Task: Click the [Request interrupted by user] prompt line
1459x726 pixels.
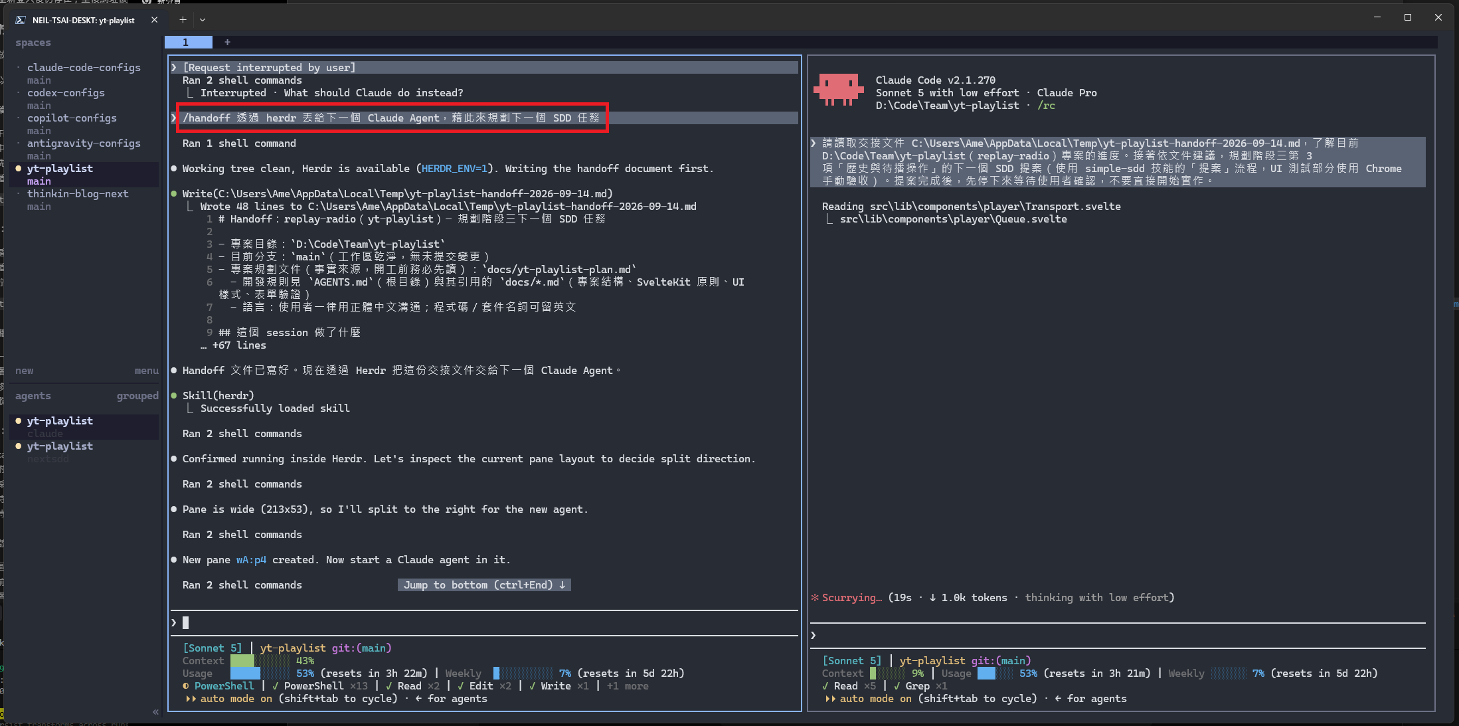Action: 484,68
